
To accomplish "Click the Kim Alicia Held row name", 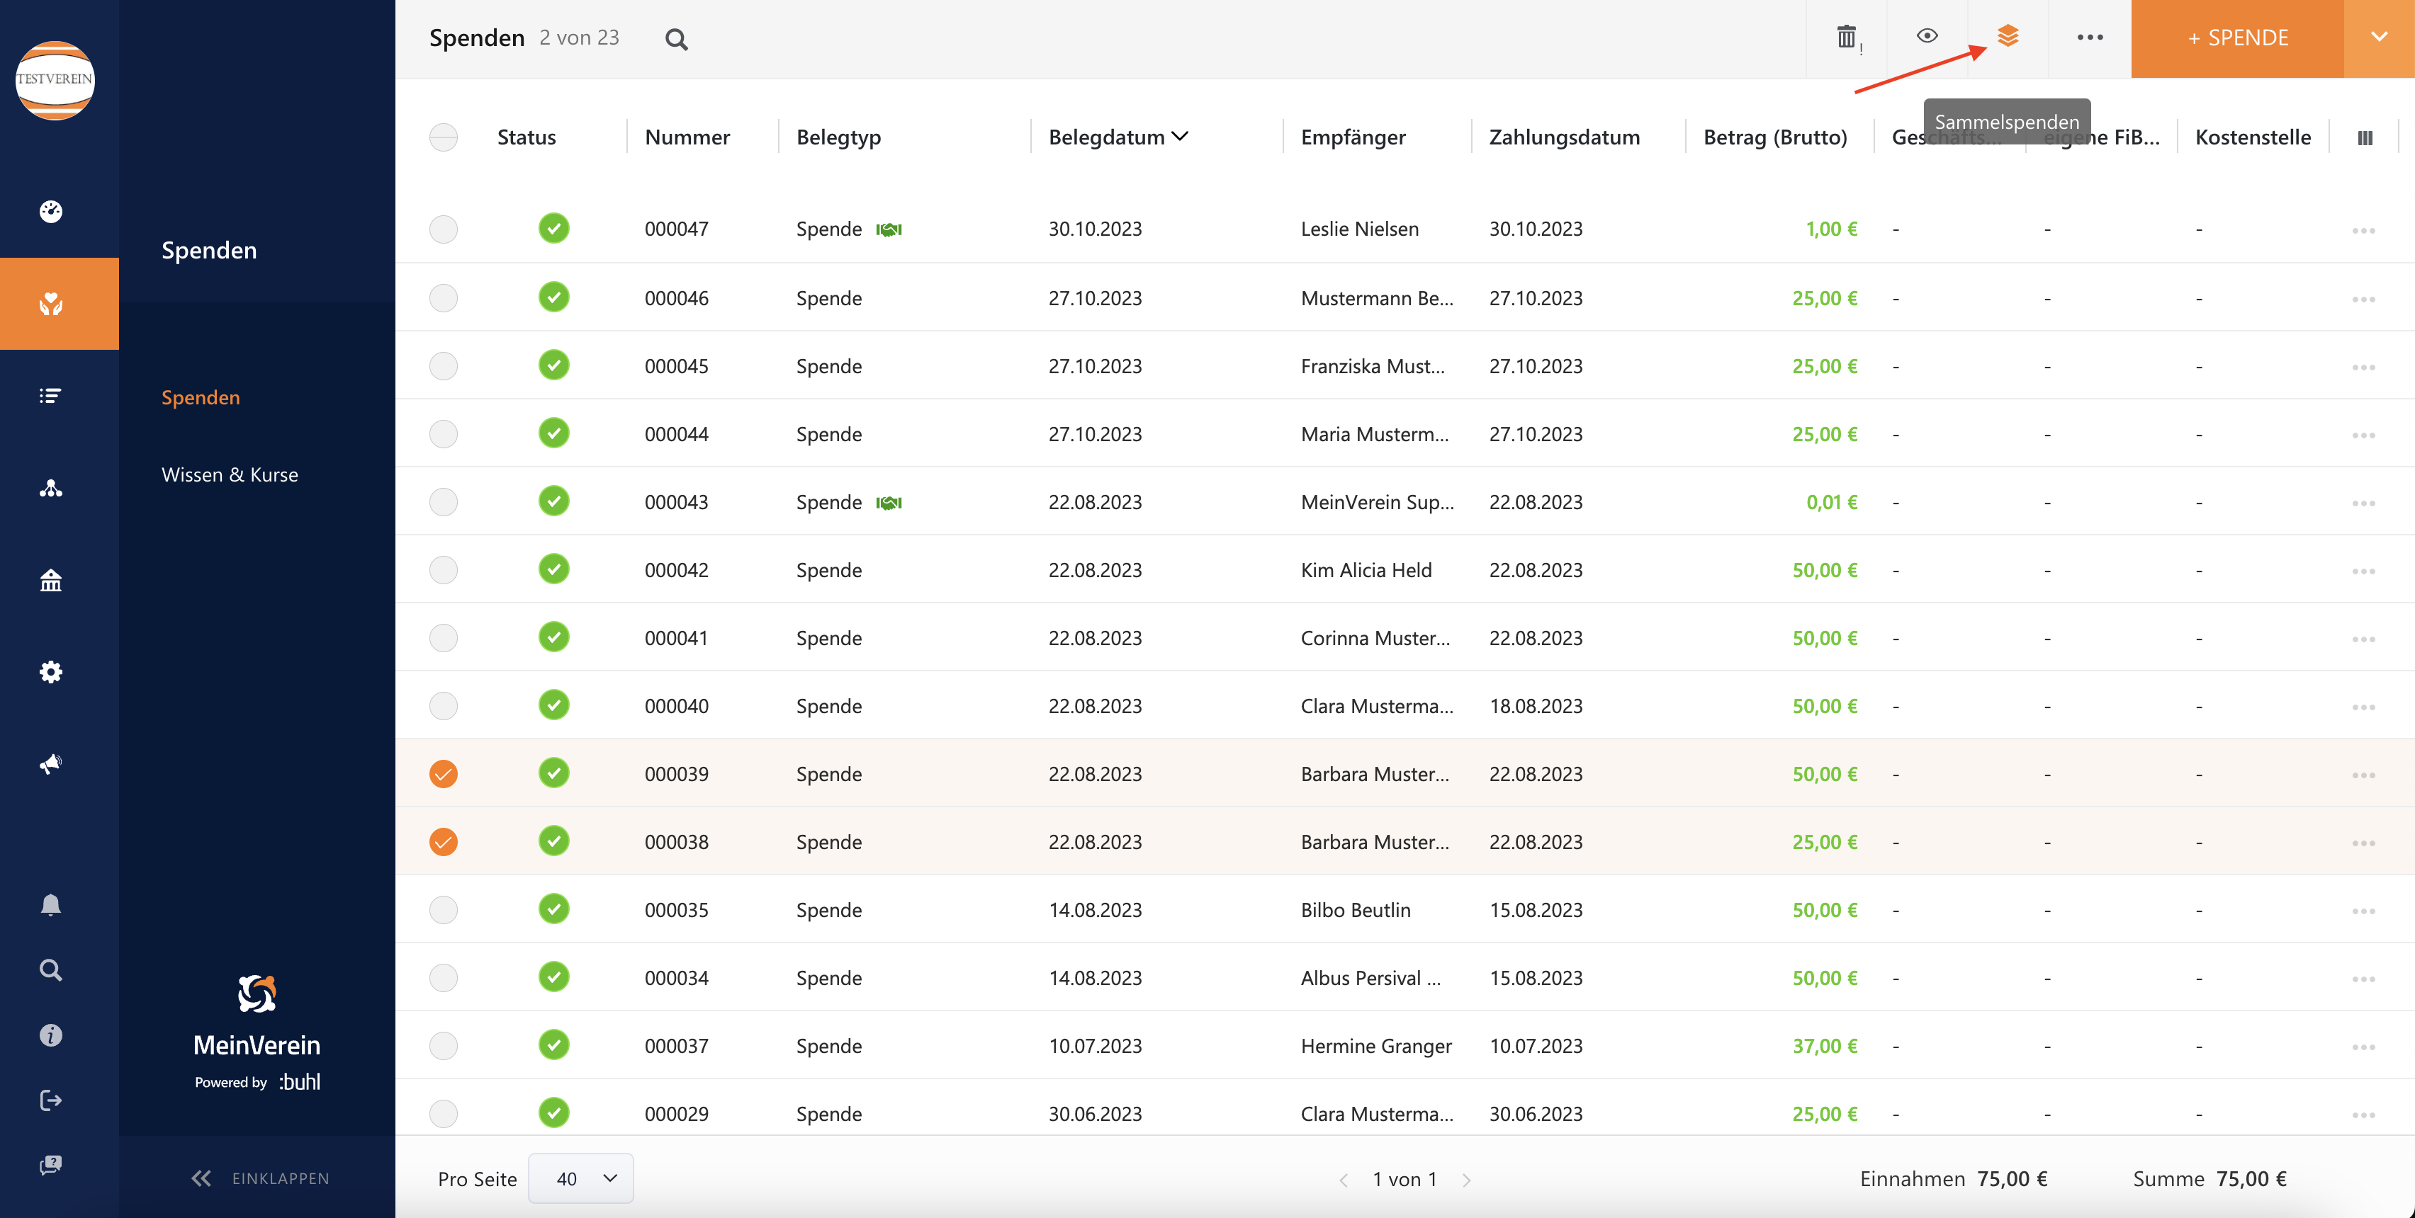I will pos(1366,569).
